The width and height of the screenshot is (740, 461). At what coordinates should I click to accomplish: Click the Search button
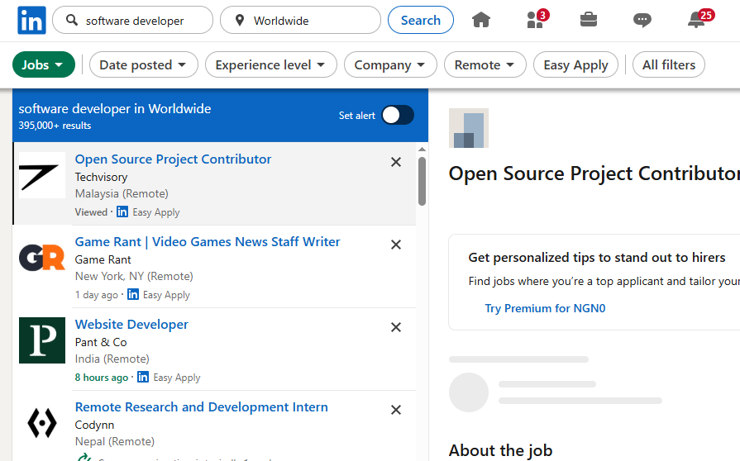[x=421, y=21]
